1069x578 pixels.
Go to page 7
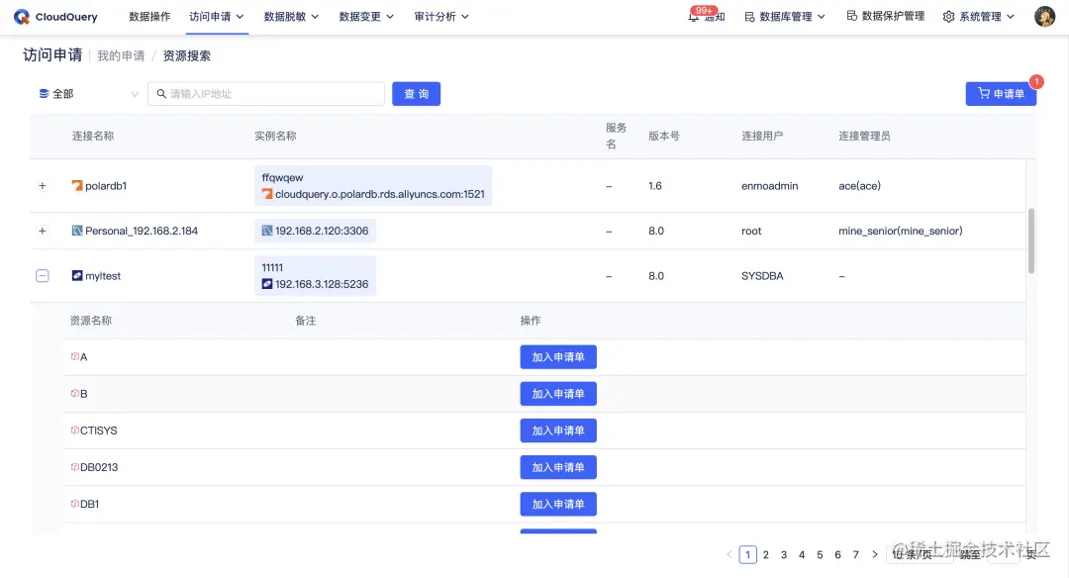(x=855, y=555)
